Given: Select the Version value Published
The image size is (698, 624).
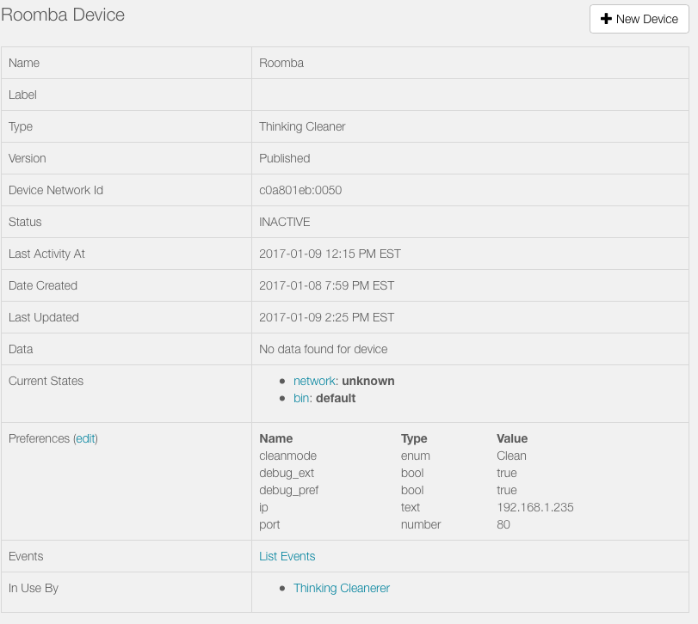Looking at the screenshot, I should coord(285,159).
